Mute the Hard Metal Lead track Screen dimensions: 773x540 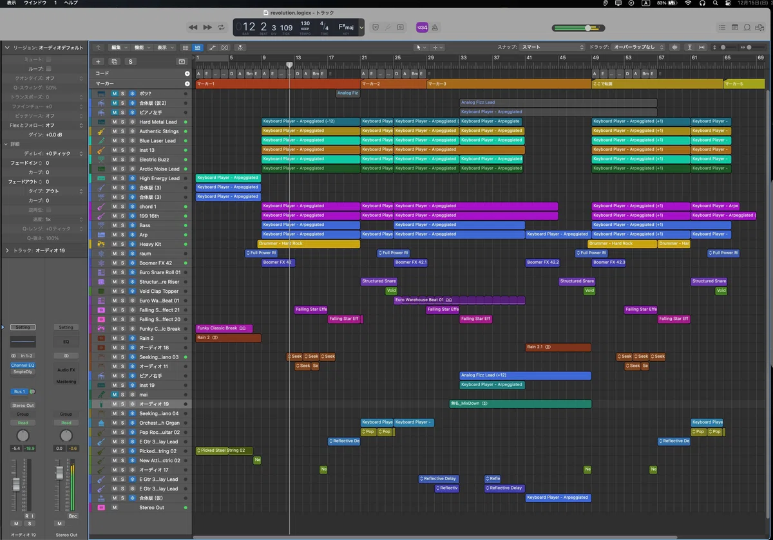(115, 122)
